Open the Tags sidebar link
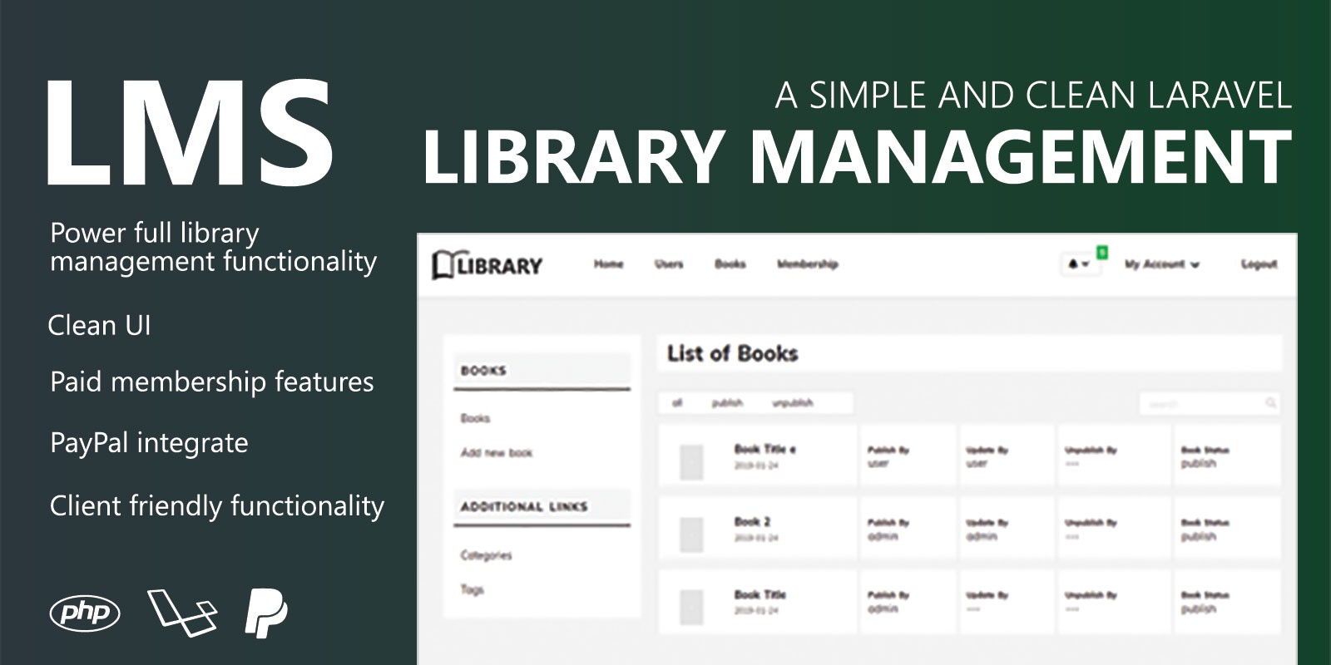Image resolution: width=1331 pixels, height=665 pixels. tap(472, 589)
